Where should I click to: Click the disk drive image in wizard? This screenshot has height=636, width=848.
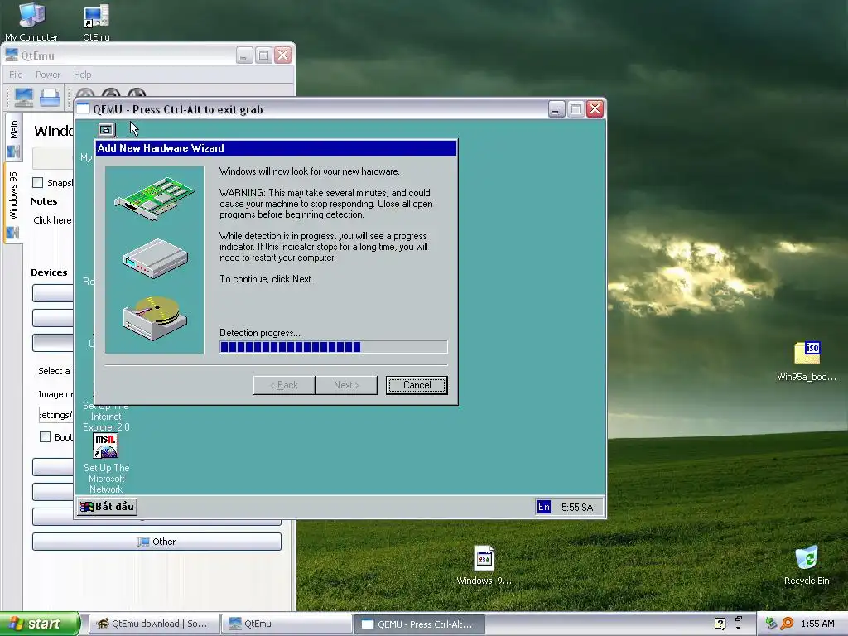click(155, 318)
